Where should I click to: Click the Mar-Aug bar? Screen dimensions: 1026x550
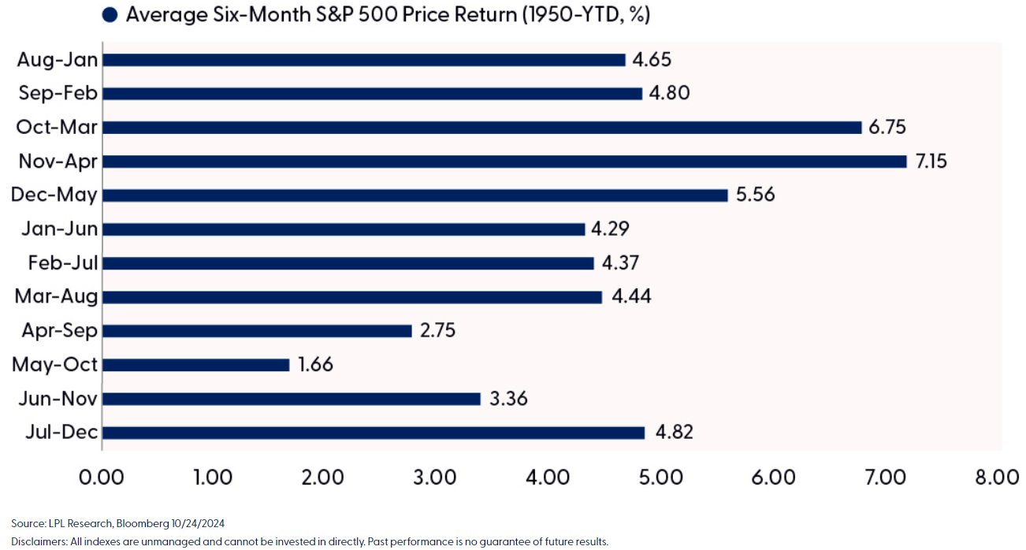click(351, 297)
